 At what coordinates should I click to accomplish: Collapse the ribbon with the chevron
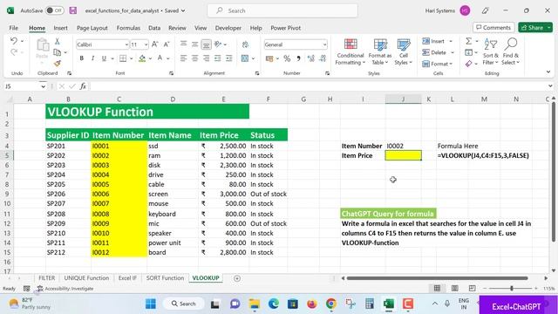point(548,72)
